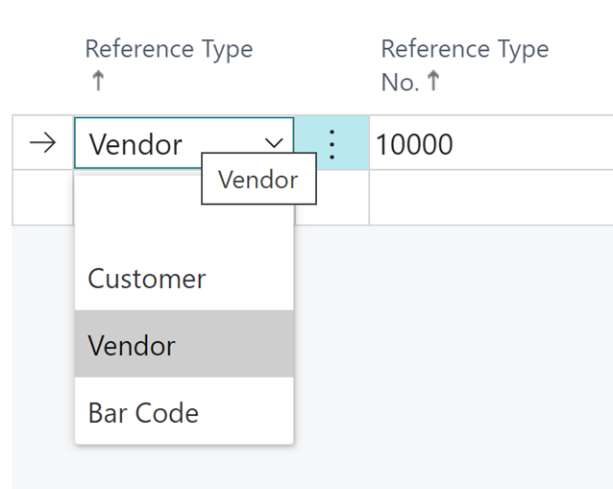Screen dimensions: 613x489
Task: Click the Vendor combo box field
Action: 184,143
